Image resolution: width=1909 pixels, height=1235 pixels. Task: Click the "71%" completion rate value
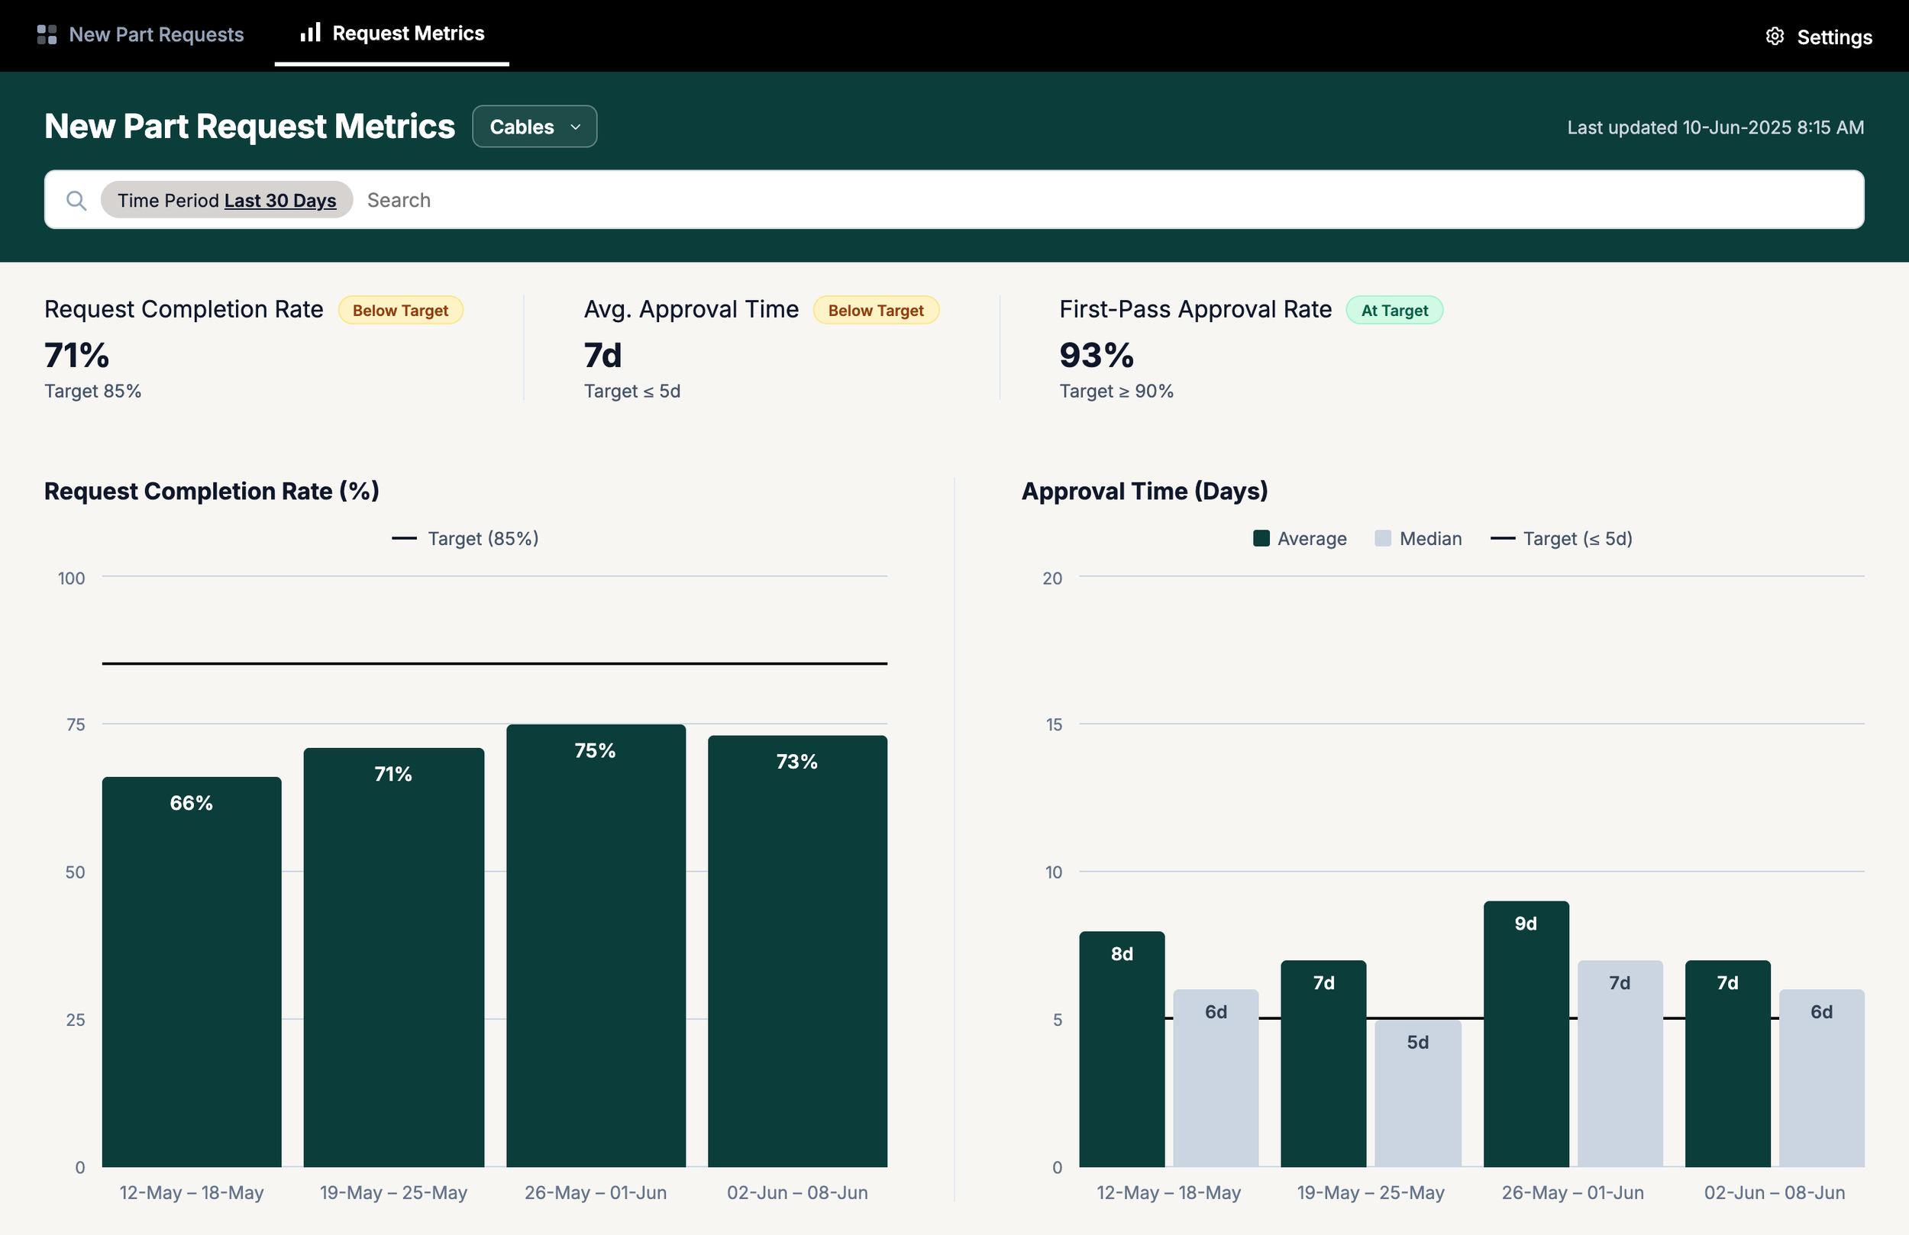77,355
